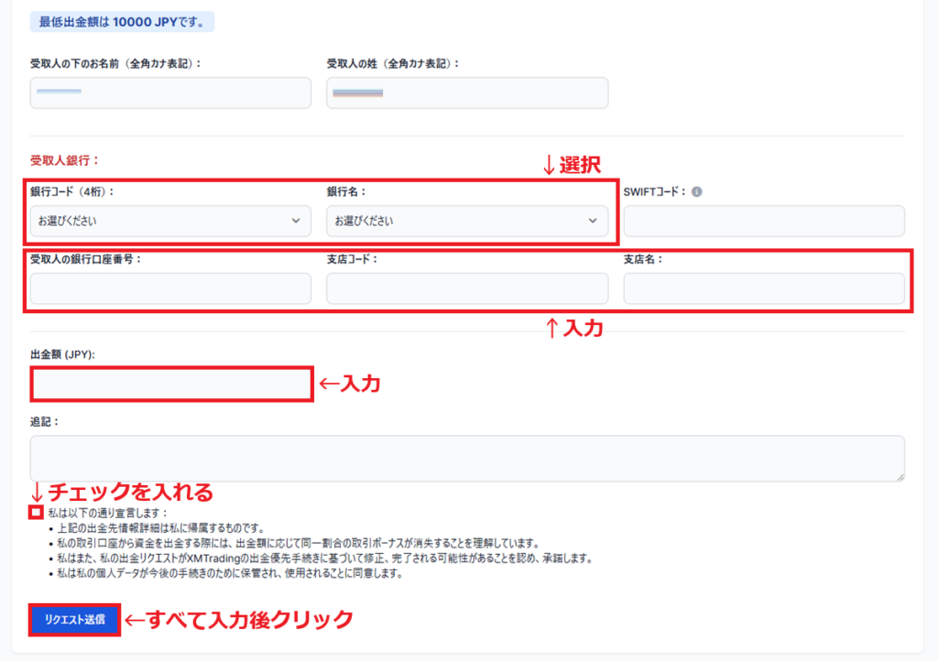Viewport: 938px width, 661px height.
Task: Click inside the 追記 comment textarea
Action: click(469, 456)
